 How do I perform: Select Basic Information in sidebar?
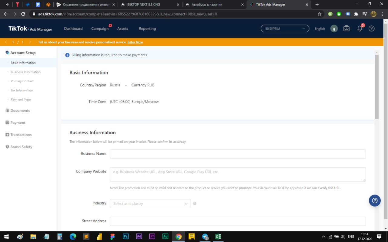click(23, 63)
